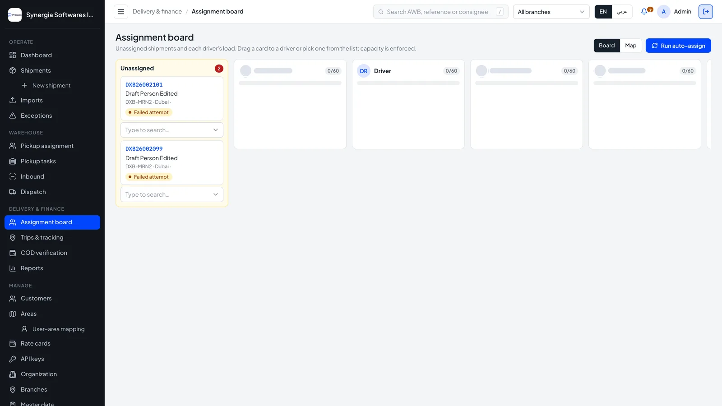Switch language to EN
722x406 pixels.
coord(603,12)
